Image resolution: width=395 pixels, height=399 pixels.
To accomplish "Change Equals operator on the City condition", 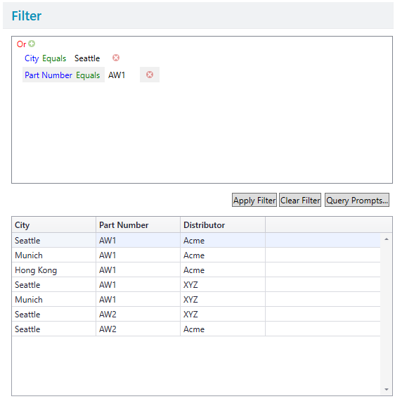I will 54,58.
